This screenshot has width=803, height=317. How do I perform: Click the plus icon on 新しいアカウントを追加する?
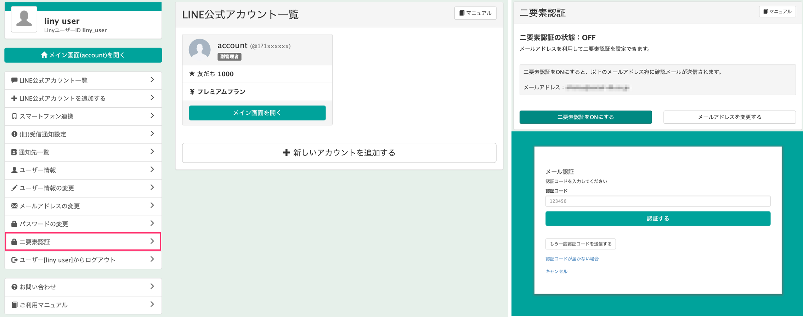click(286, 153)
